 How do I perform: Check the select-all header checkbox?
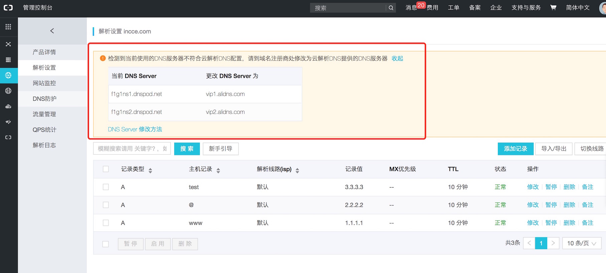tap(106, 169)
